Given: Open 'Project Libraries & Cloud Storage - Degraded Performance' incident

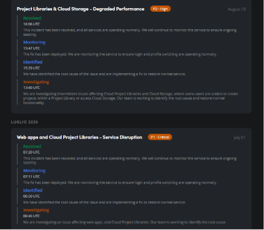Looking at the screenshot, I should coord(80,9).
